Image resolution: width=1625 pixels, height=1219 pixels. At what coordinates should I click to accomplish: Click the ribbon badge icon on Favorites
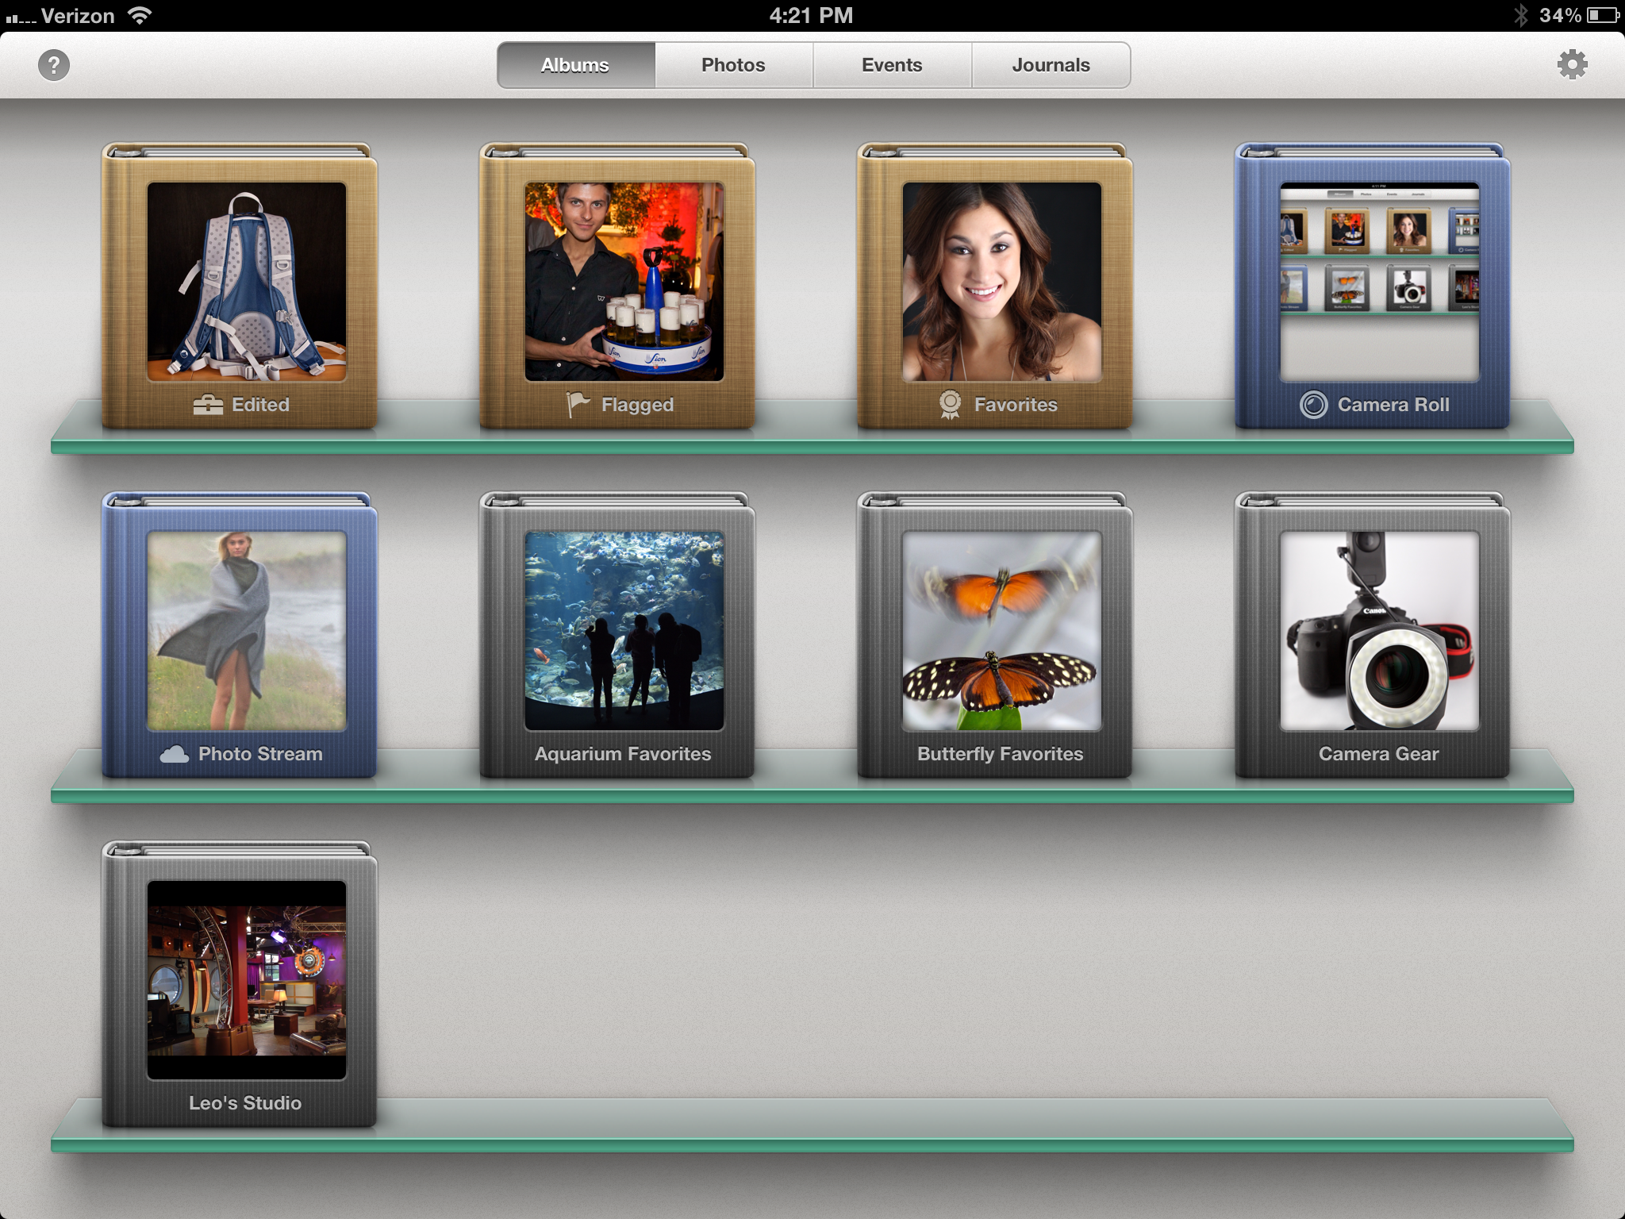(950, 405)
